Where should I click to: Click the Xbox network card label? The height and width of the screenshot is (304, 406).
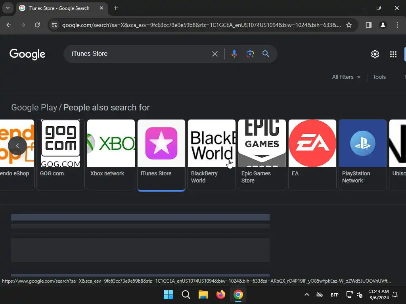107,173
